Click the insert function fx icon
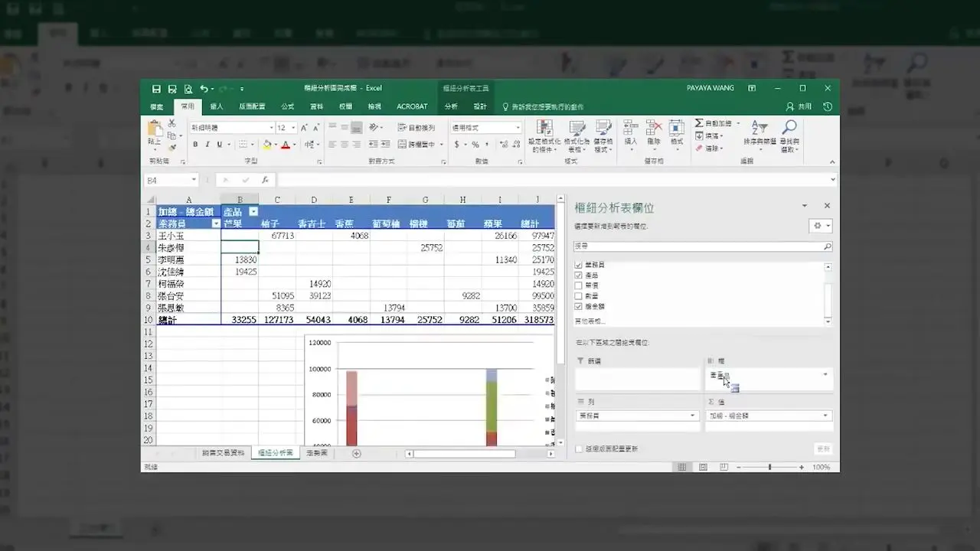Screen dimensions: 980x551 (265, 180)
